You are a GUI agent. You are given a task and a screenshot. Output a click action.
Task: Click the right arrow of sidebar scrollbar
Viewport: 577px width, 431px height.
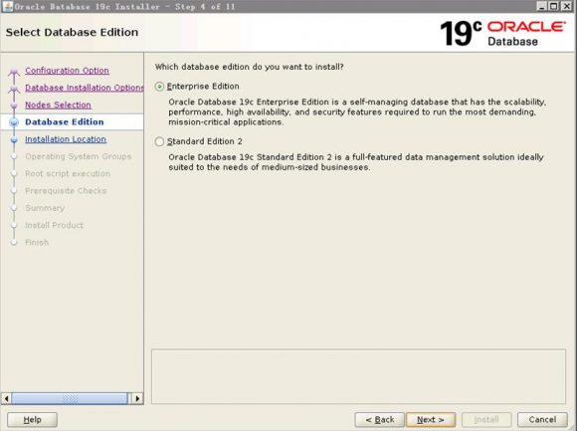(x=137, y=398)
